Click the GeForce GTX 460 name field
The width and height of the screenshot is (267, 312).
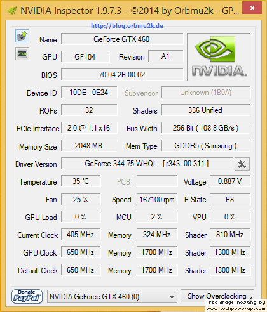122,39
